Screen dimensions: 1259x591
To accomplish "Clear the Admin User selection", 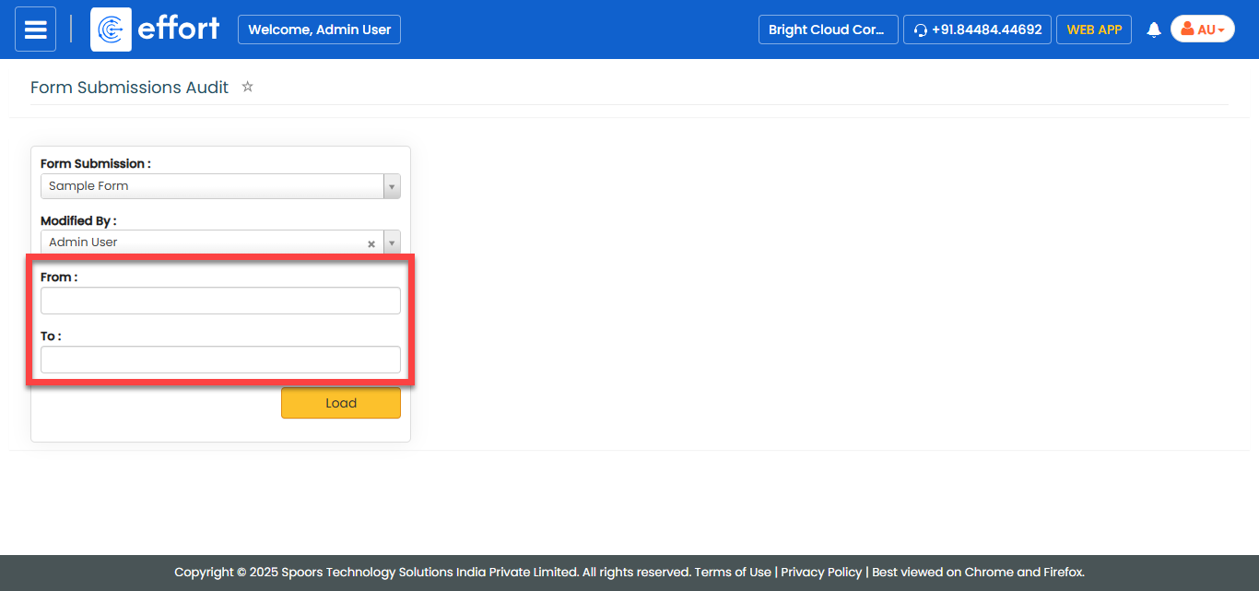I will pos(371,243).
